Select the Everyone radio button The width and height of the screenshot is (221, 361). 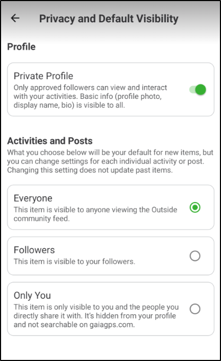(x=195, y=207)
